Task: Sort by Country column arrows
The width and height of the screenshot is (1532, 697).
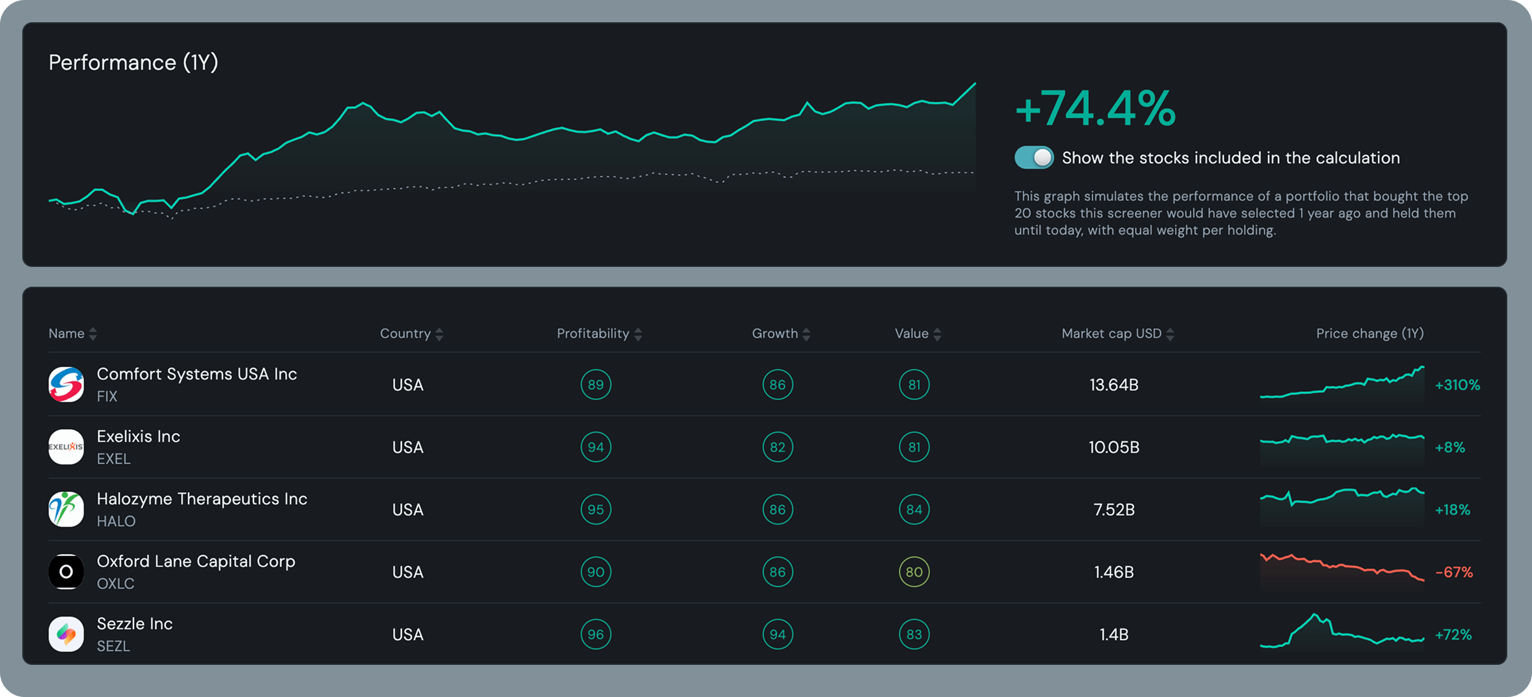Action: (x=439, y=334)
